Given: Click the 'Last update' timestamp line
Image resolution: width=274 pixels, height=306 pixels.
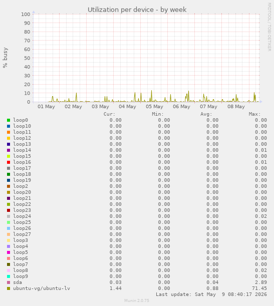Looking at the screenshot, I should point(211,294).
